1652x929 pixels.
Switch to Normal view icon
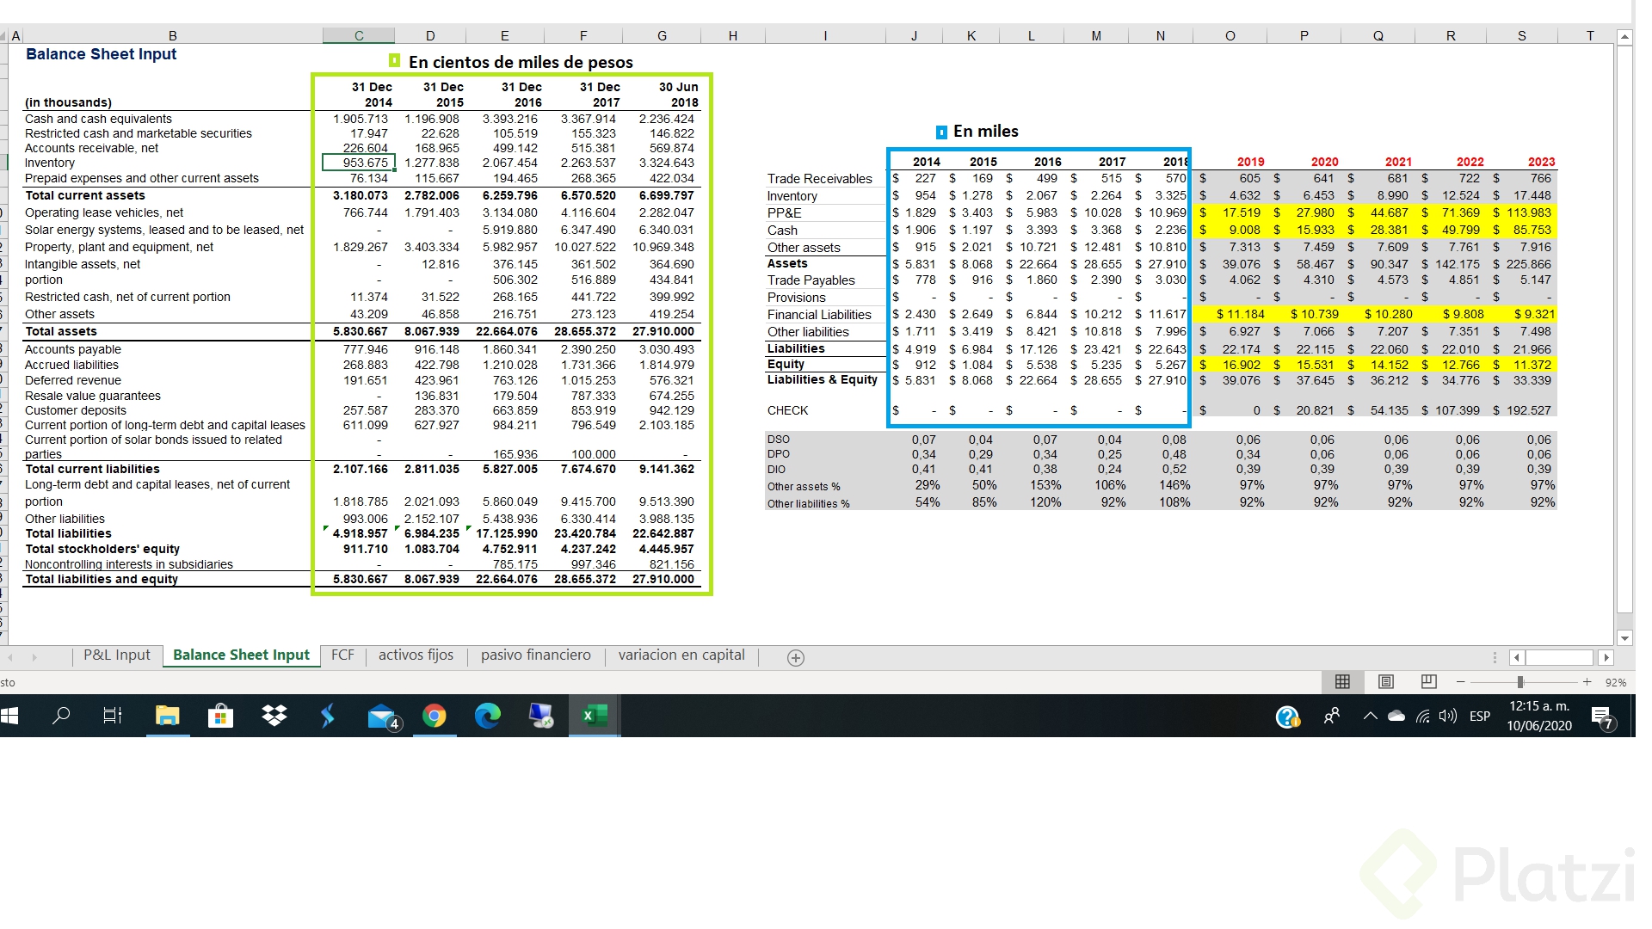pos(1341,682)
